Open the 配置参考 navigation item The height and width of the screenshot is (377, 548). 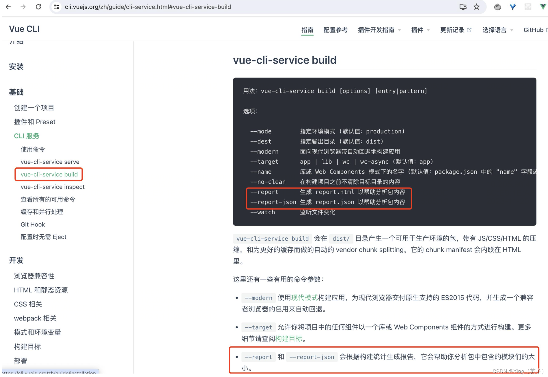pyautogui.click(x=335, y=30)
